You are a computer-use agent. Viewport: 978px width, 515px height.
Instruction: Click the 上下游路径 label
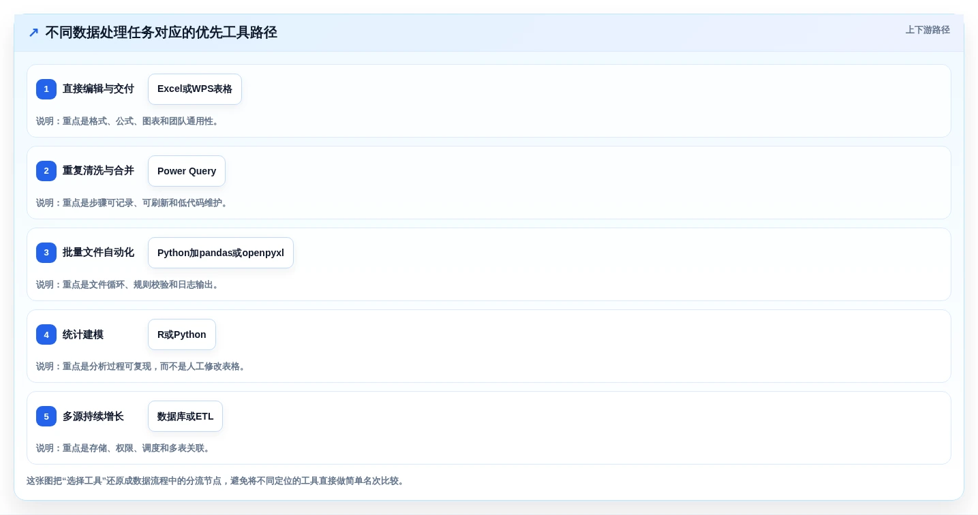click(x=928, y=30)
